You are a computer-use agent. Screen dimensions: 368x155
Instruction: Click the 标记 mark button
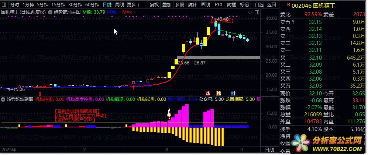(x=244, y=5)
